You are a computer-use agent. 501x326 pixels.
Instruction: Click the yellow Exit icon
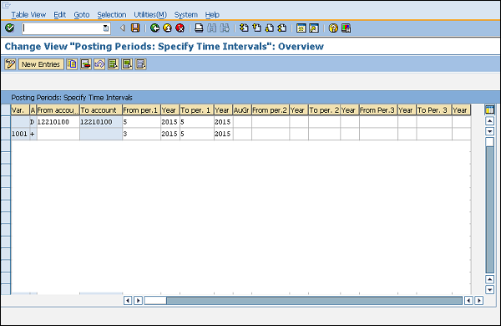(168, 28)
